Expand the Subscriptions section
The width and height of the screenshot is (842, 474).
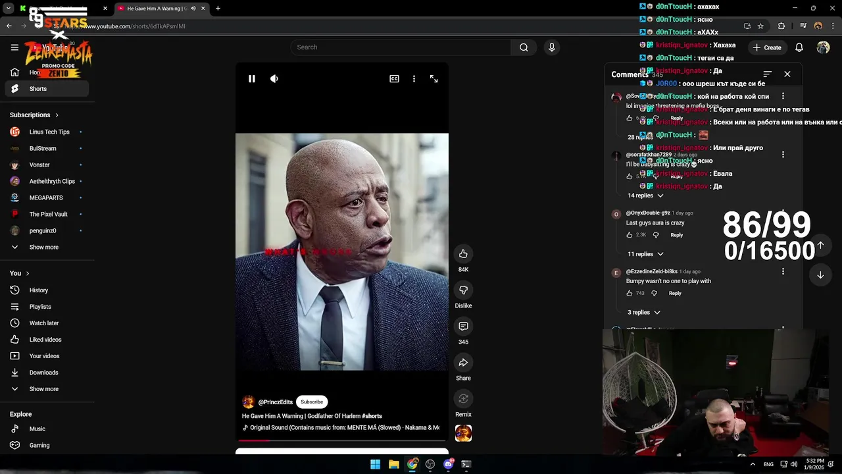(x=34, y=115)
